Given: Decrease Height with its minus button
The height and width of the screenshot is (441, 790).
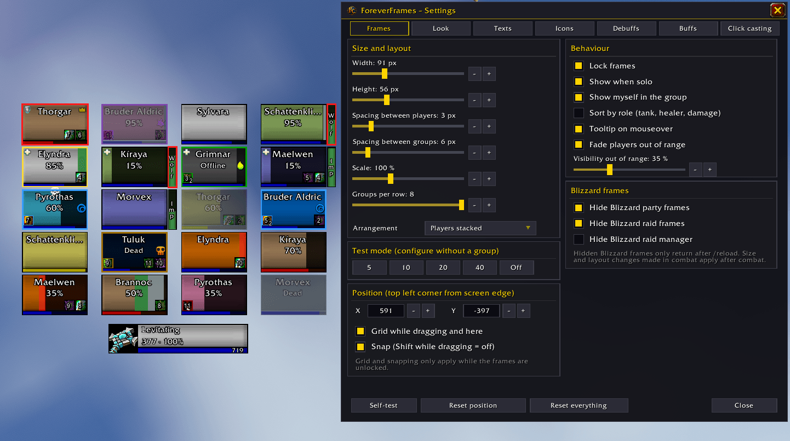Looking at the screenshot, I should [474, 100].
